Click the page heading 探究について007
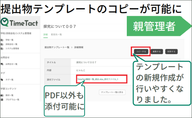Viewport: 192px width, 118px height. [60, 26]
